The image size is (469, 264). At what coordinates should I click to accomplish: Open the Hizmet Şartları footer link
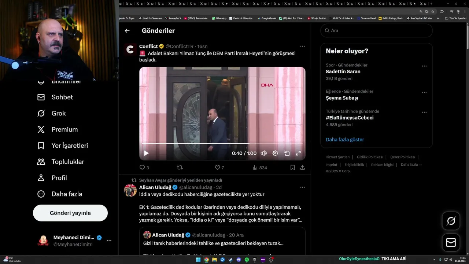337,157
